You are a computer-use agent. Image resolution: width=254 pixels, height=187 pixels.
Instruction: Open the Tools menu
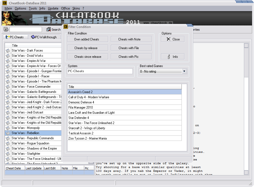pos(33,8)
